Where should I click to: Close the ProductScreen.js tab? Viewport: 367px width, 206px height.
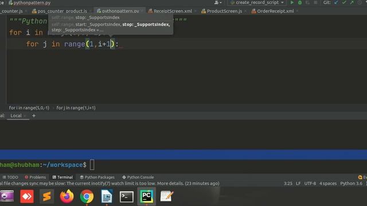coord(245,11)
